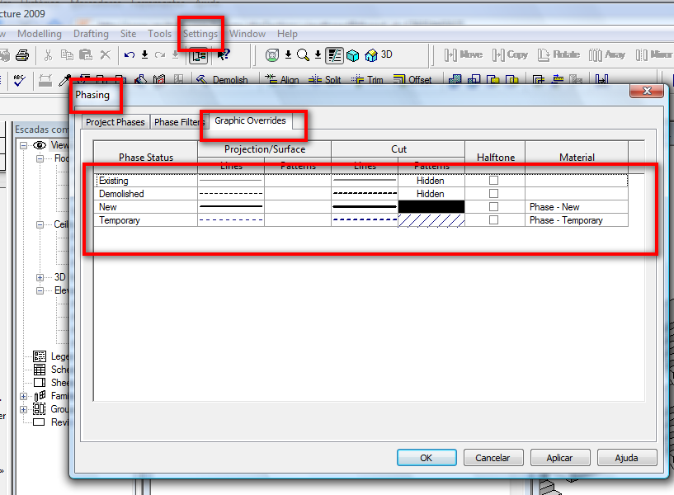The width and height of the screenshot is (674, 495).
Task: Collapse the Floor Plans tree node
Action: click(40, 158)
